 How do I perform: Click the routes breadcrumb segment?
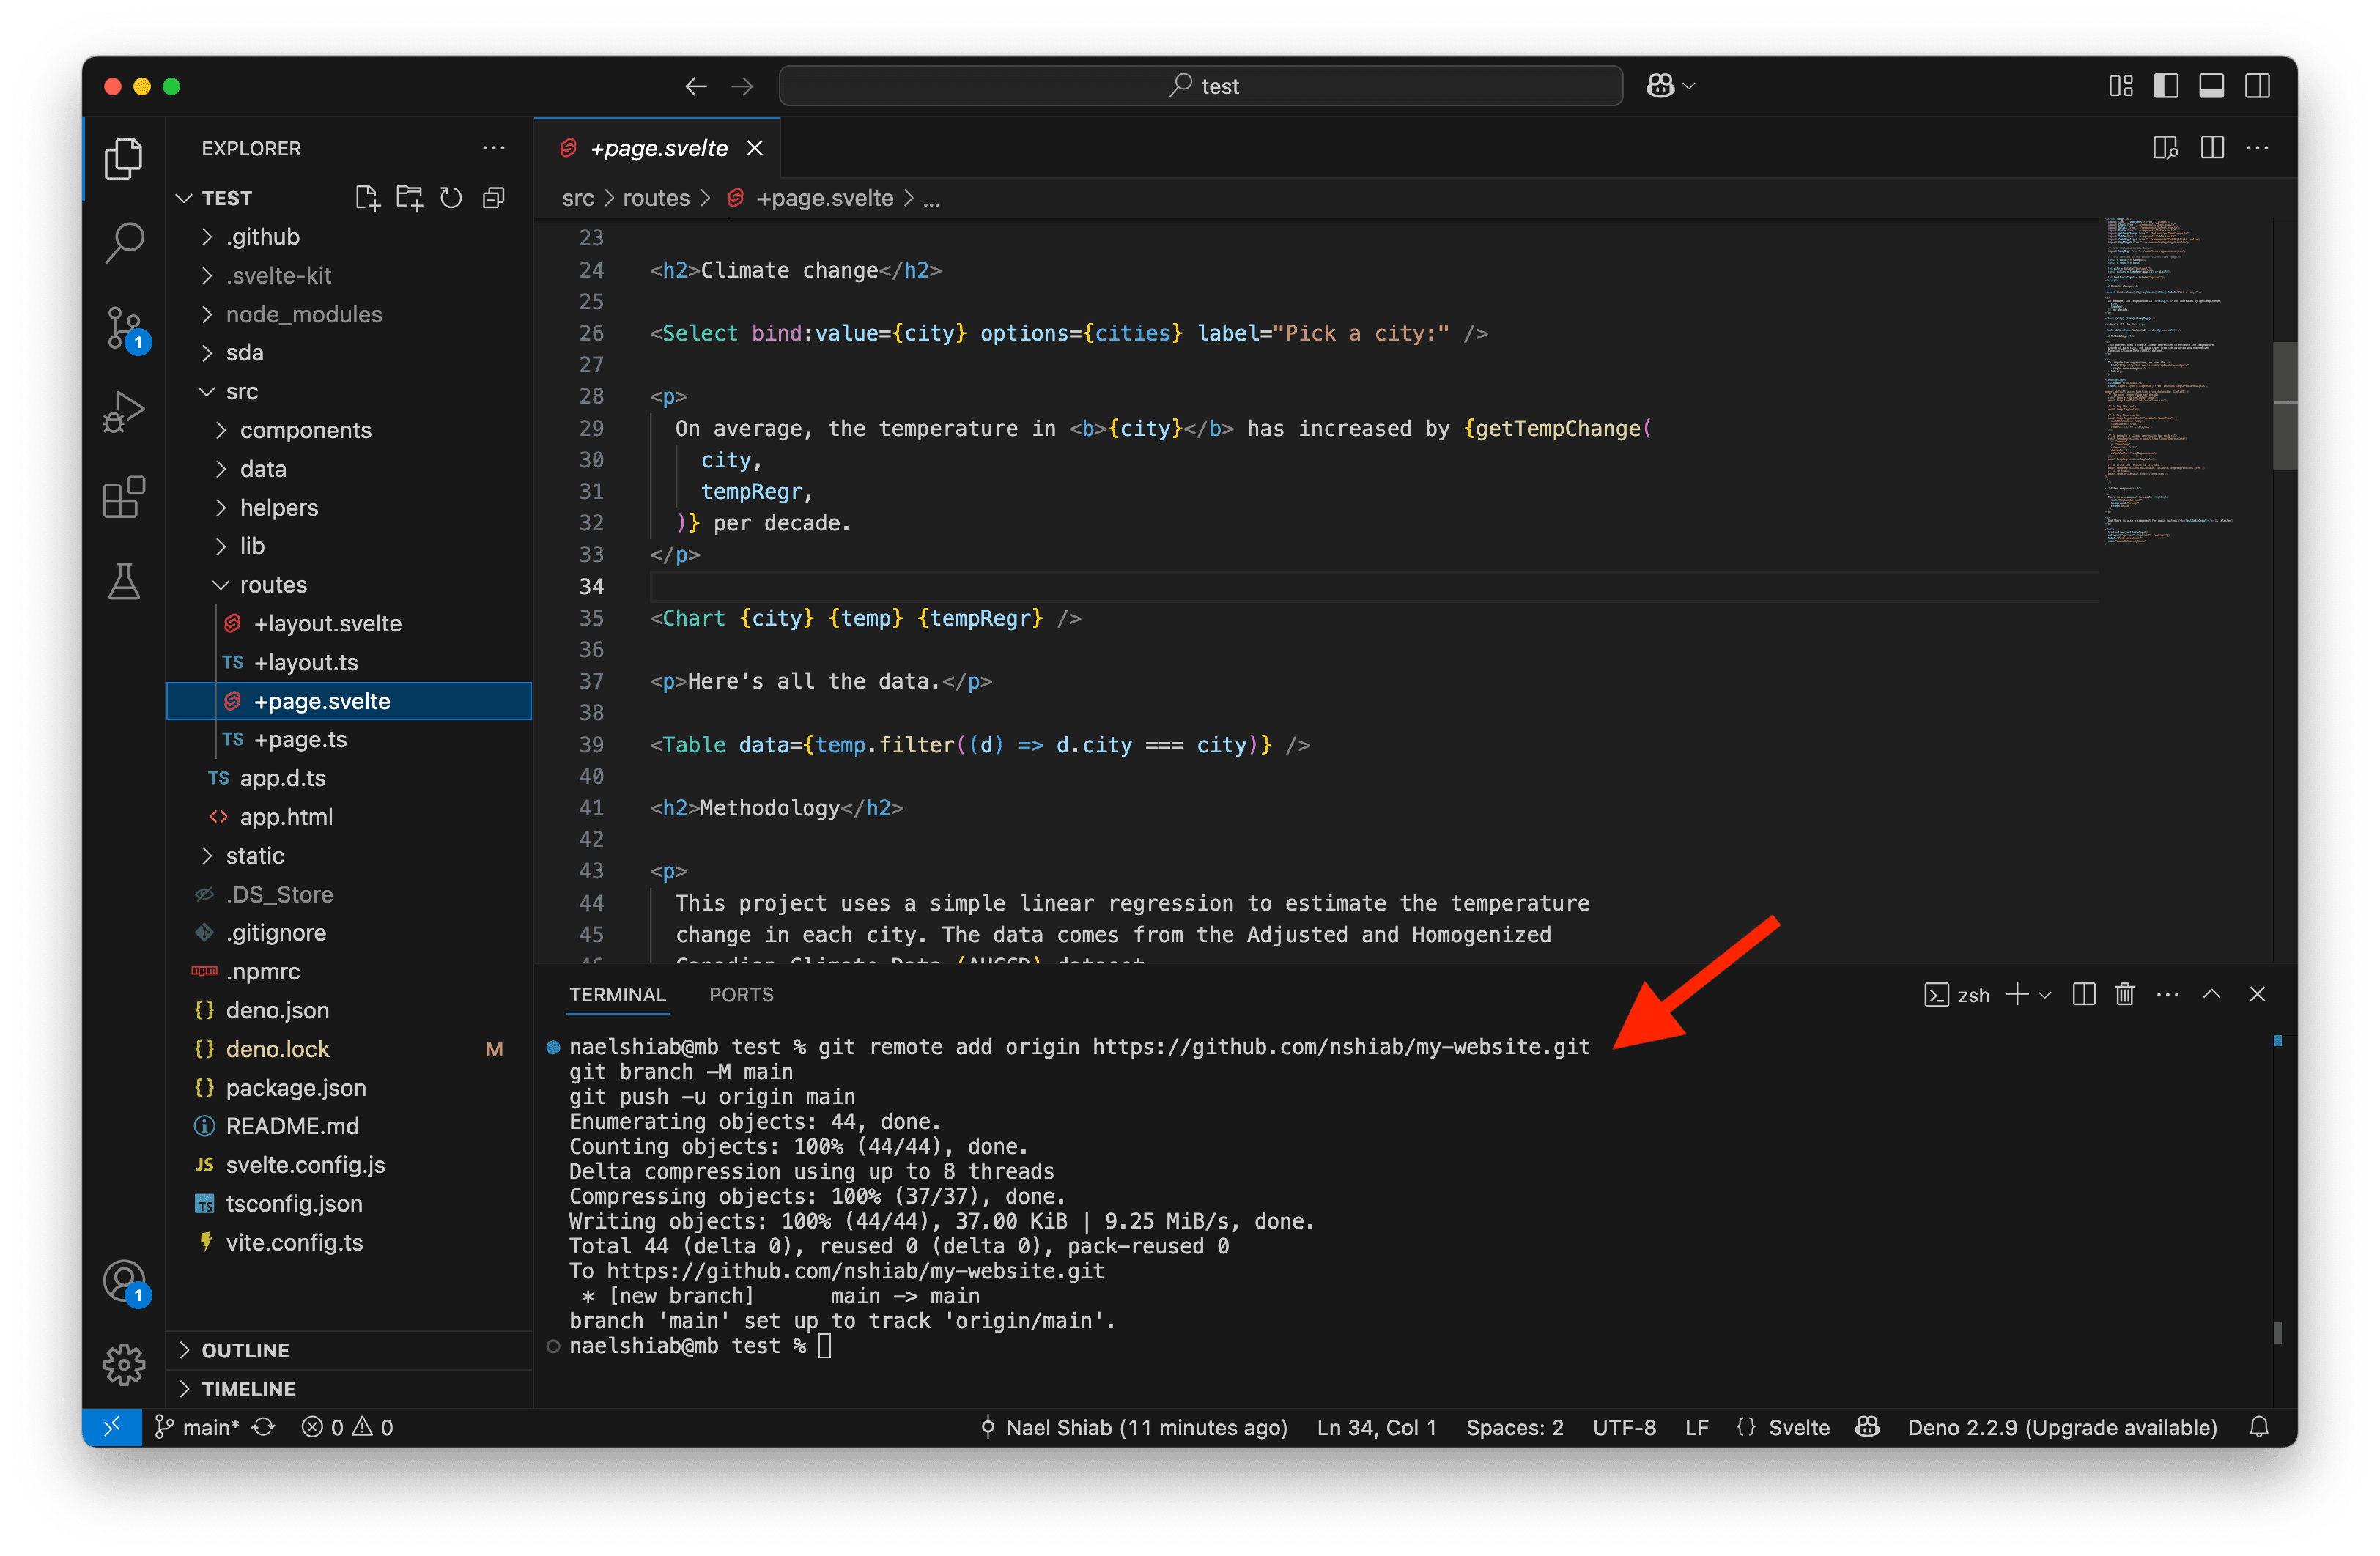(656, 199)
